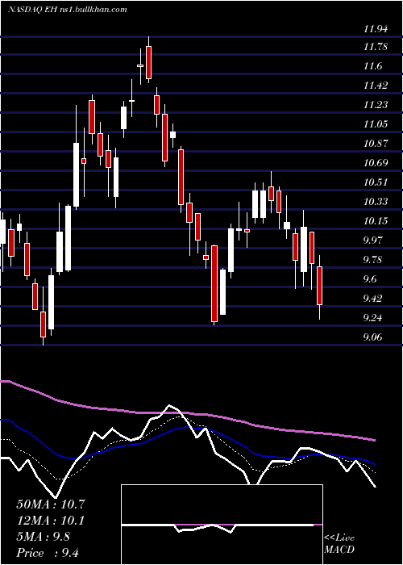Image resolution: width=403 pixels, height=565 pixels.
Task: Click the 11.05 price axis label
Action: pyautogui.click(x=376, y=124)
